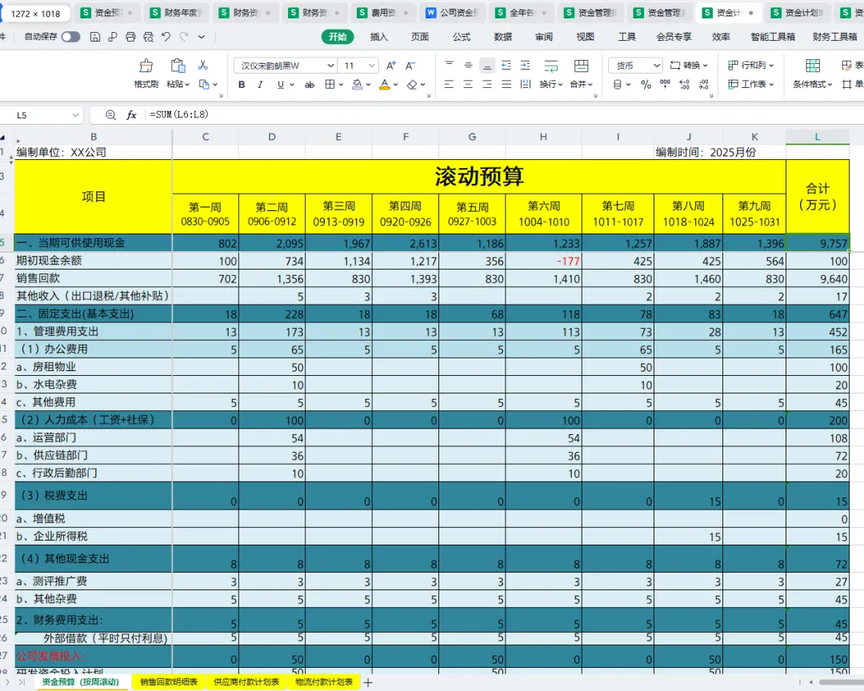Open the 公式 ribbon tab
Image resolution: width=864 pixels, height=691 pixels.
pyautogui.click(x=462, y=37)
